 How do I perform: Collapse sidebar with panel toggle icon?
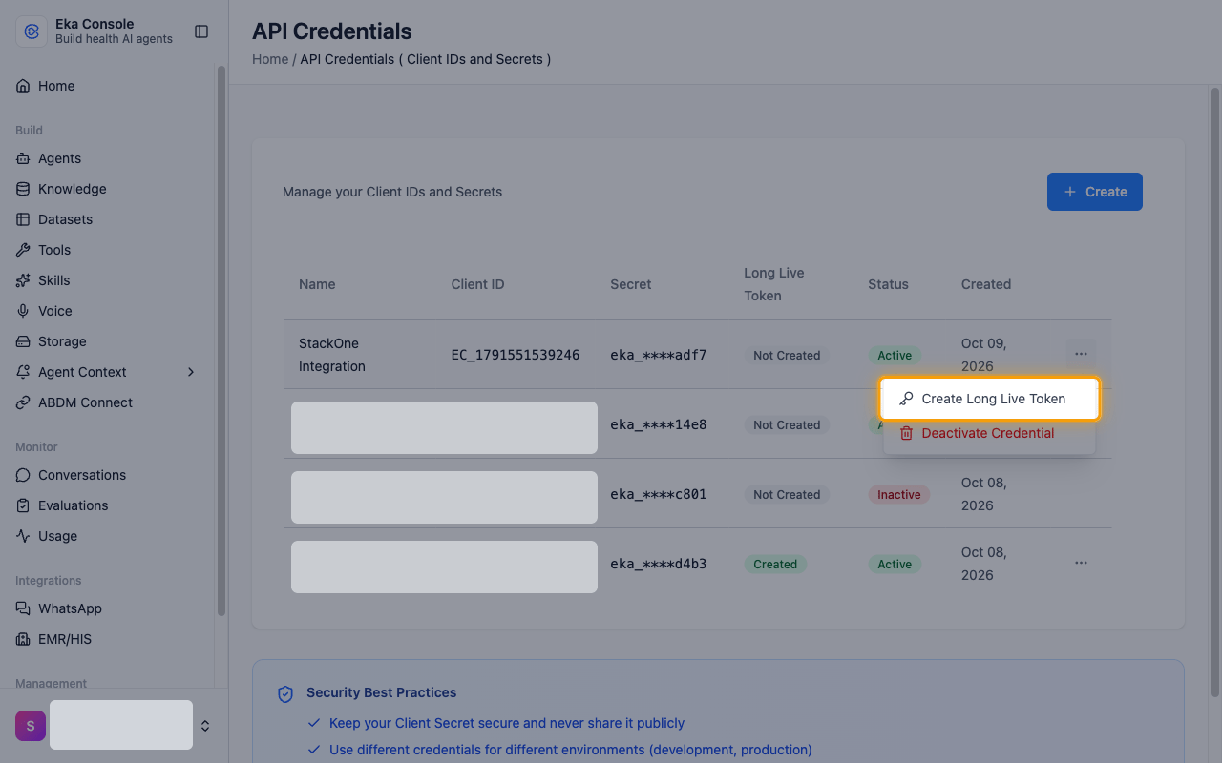201,31
